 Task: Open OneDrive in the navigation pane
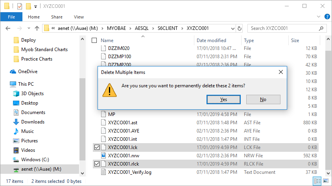28,72
